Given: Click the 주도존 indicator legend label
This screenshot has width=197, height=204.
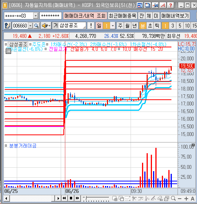Looking at the screenshot, I should point(39,44).
